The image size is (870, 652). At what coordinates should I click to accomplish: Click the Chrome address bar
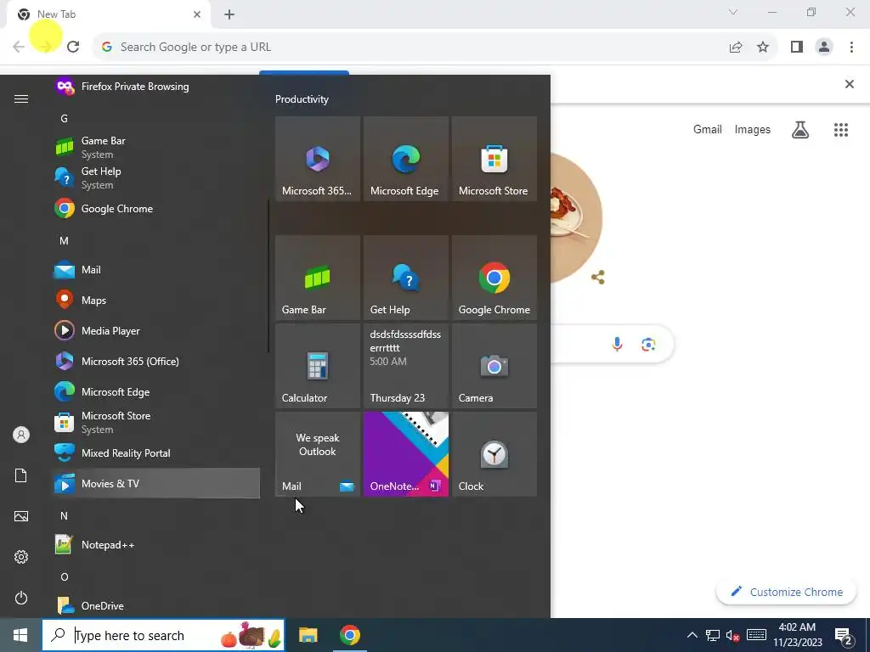[410, 47]
